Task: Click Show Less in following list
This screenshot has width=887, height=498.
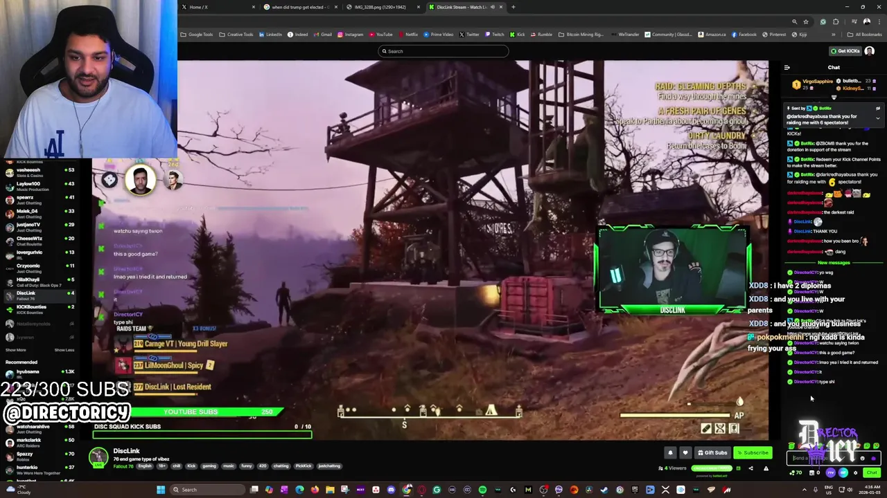Action: tap(64, 350)
